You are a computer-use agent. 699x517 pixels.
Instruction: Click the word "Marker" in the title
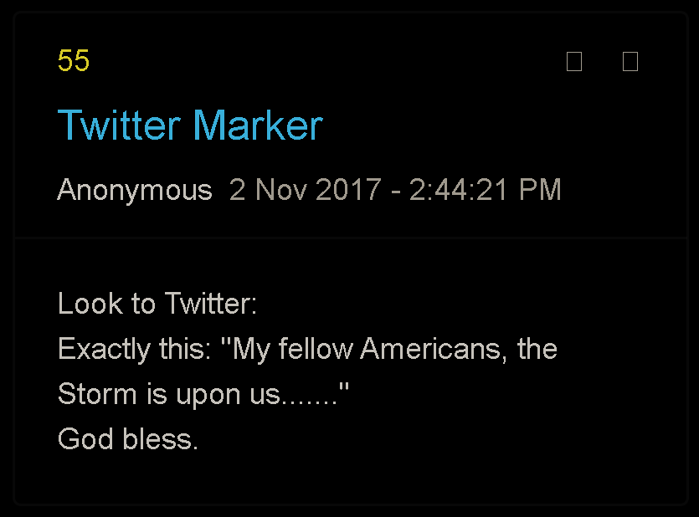[x=257, y=125]
